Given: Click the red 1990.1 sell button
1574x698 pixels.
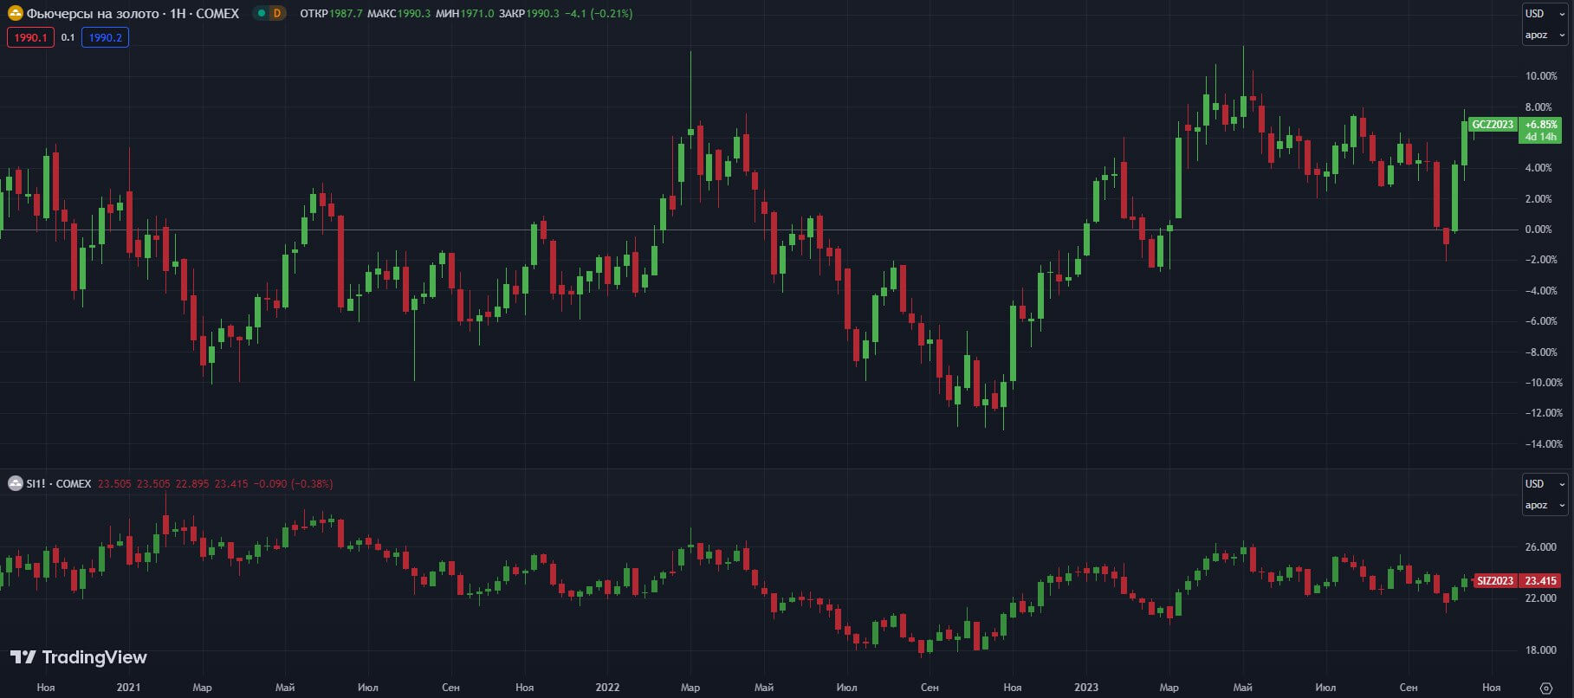Looking at the screenshot, I should 30,38.
